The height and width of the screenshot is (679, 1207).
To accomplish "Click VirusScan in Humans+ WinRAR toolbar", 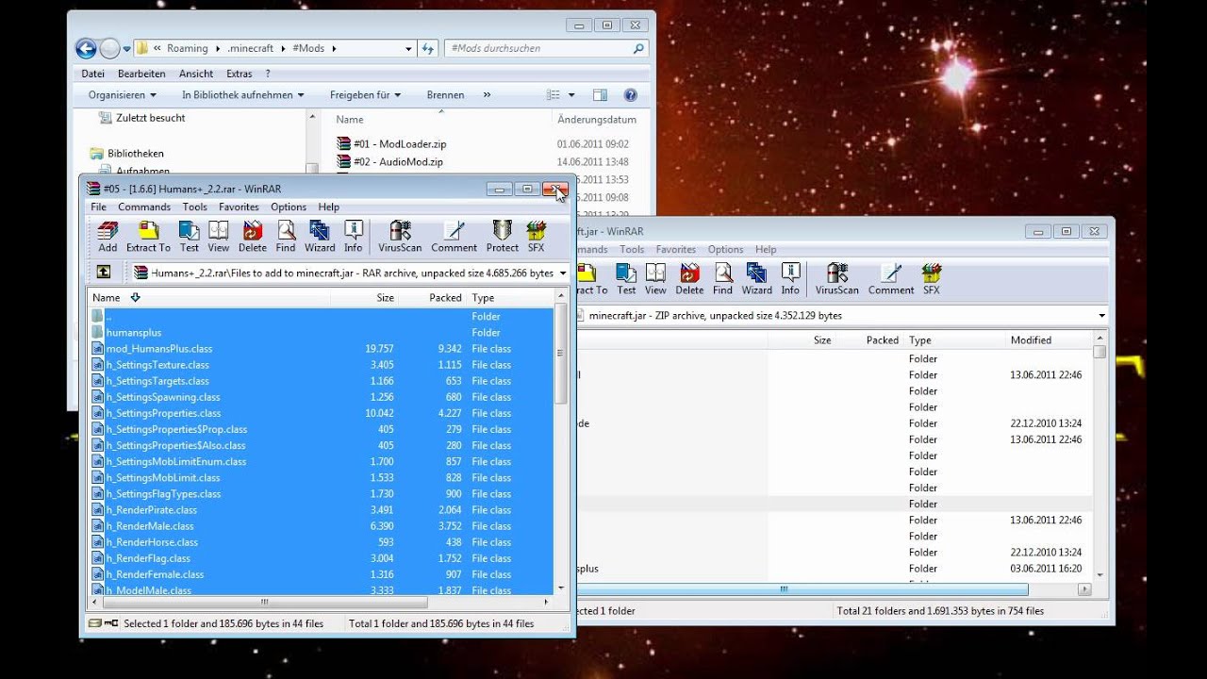I will click(x=400, y=236).
